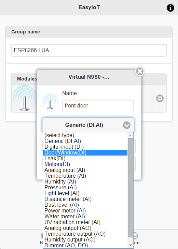Close the Virtual N9S0 dialog
Viewport: 178px width, 249px height.
click(x=140, y=71)
